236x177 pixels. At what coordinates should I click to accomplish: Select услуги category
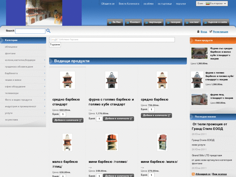tap(23, 113)
